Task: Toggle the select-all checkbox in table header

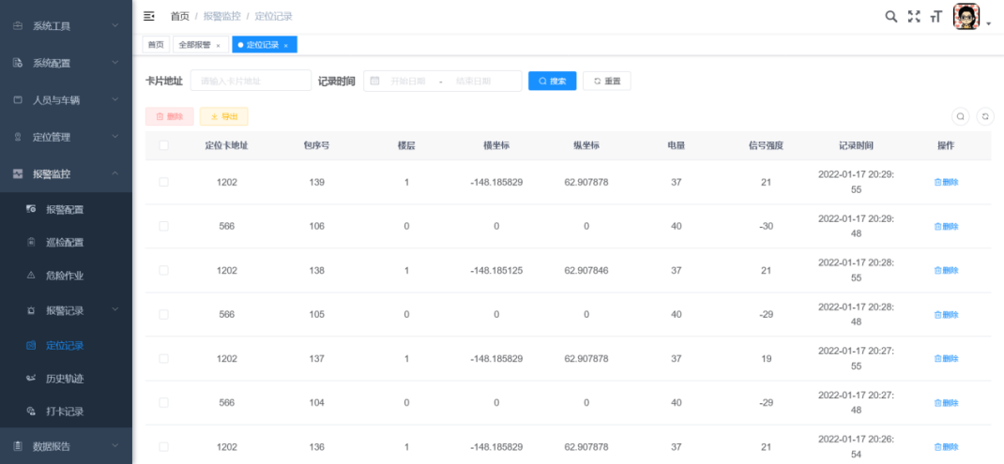Action: point(164,145)
